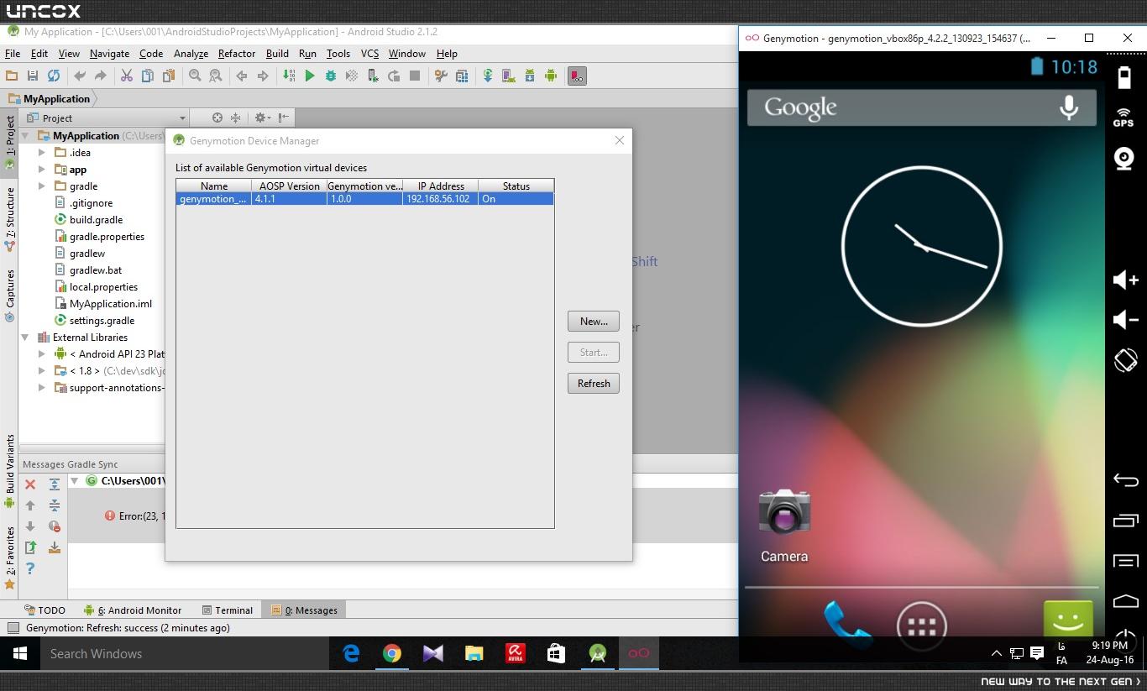Image resolution: width=1147 pixels, height=691 pixels.
Task: Expand the app module node
Action: 42,169
